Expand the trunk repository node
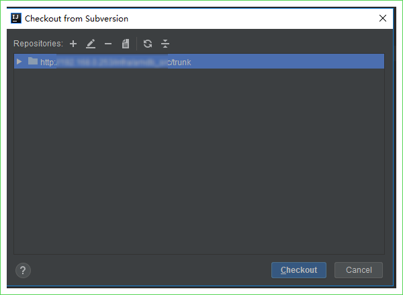The width and height of the screenshot is (403, 295). pyautogui.click(x=19, y=61)
